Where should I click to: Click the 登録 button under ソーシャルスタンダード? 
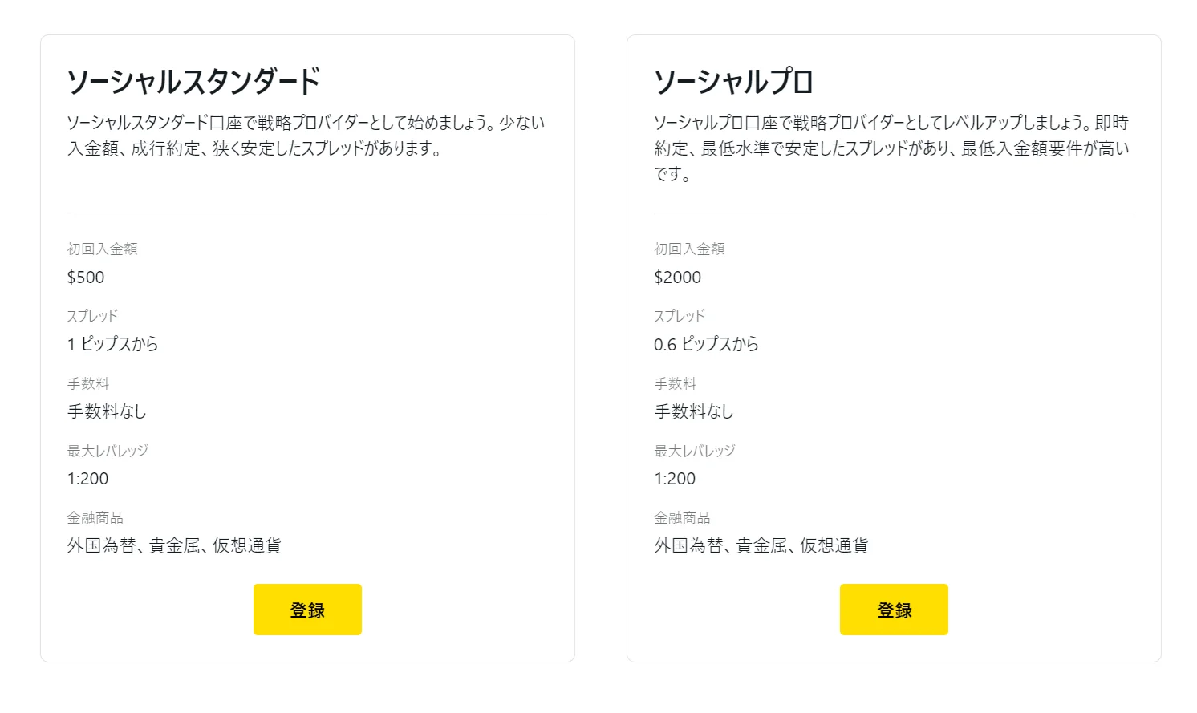tap(307, 610)
